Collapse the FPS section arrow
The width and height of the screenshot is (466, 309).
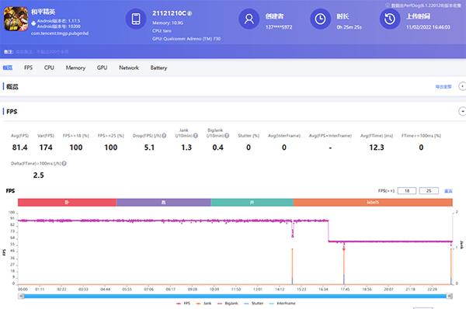pyautogui.click(x=462, y=112)
